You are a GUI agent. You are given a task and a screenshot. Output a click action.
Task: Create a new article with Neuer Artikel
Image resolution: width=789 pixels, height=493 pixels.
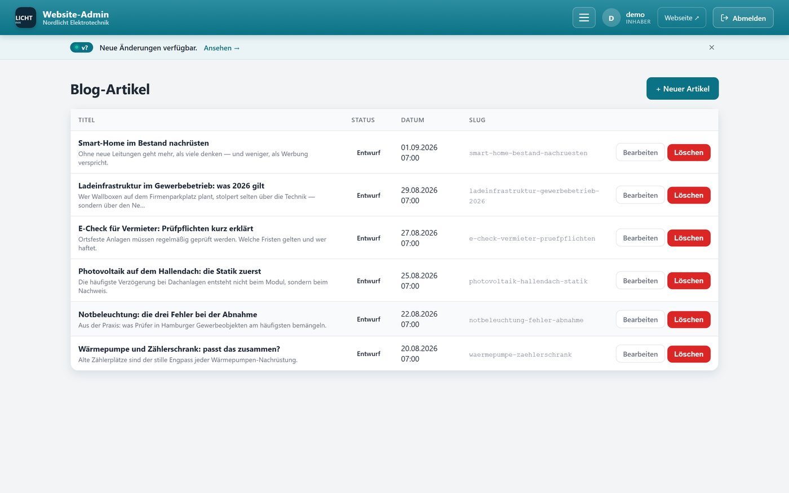(682, 88)
